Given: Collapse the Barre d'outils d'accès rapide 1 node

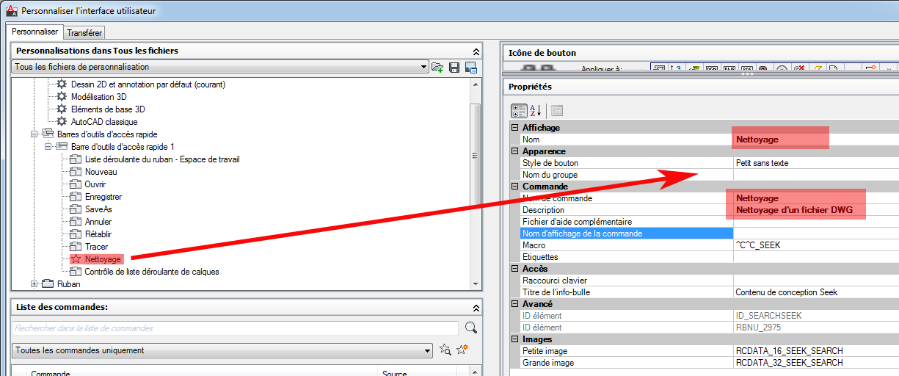Looking at the screenshot, I should 47,147.
